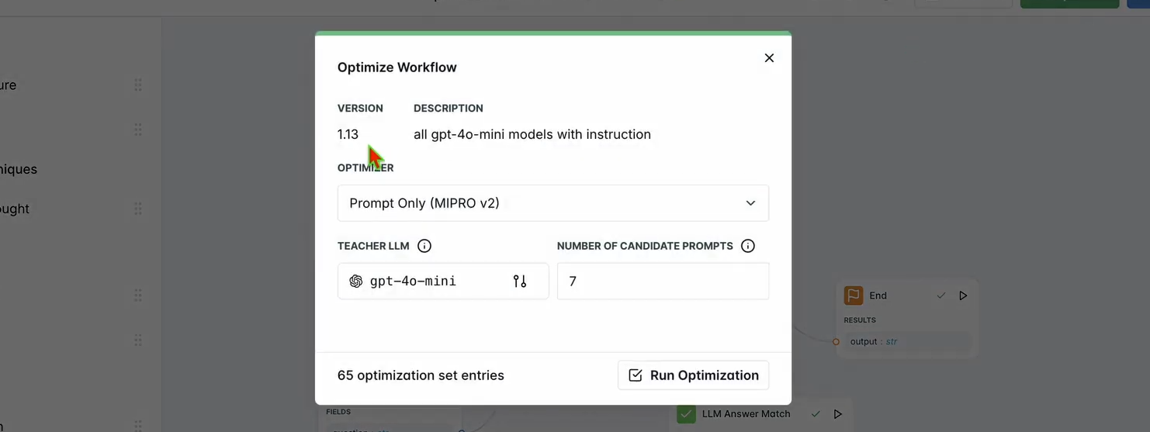The height and width of the screenshot is (432, 1150).
Task: Click the Run Optimization button
Action: [693, 375]
